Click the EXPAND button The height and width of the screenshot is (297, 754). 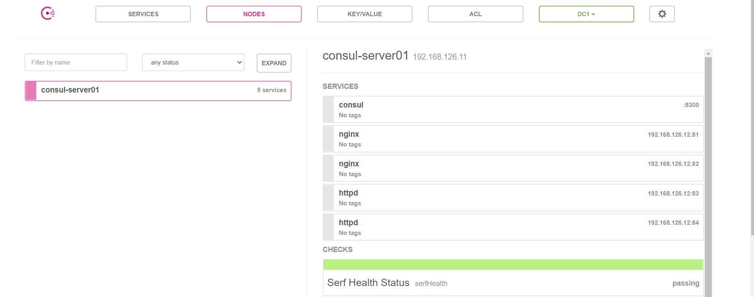pos(274,63)
